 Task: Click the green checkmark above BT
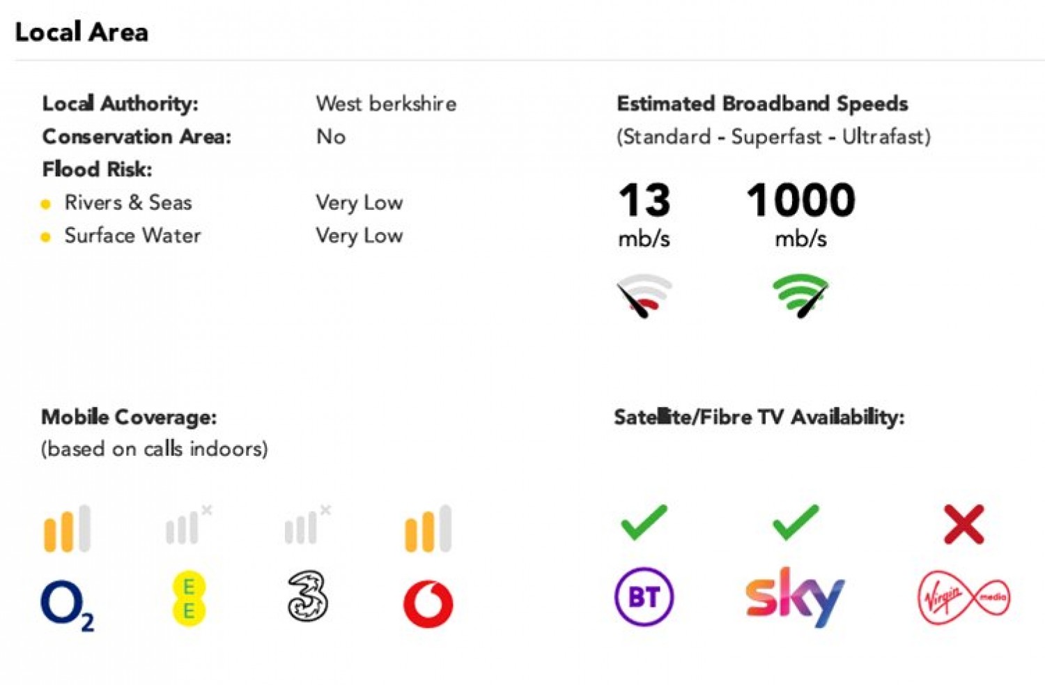click(644, 523)
